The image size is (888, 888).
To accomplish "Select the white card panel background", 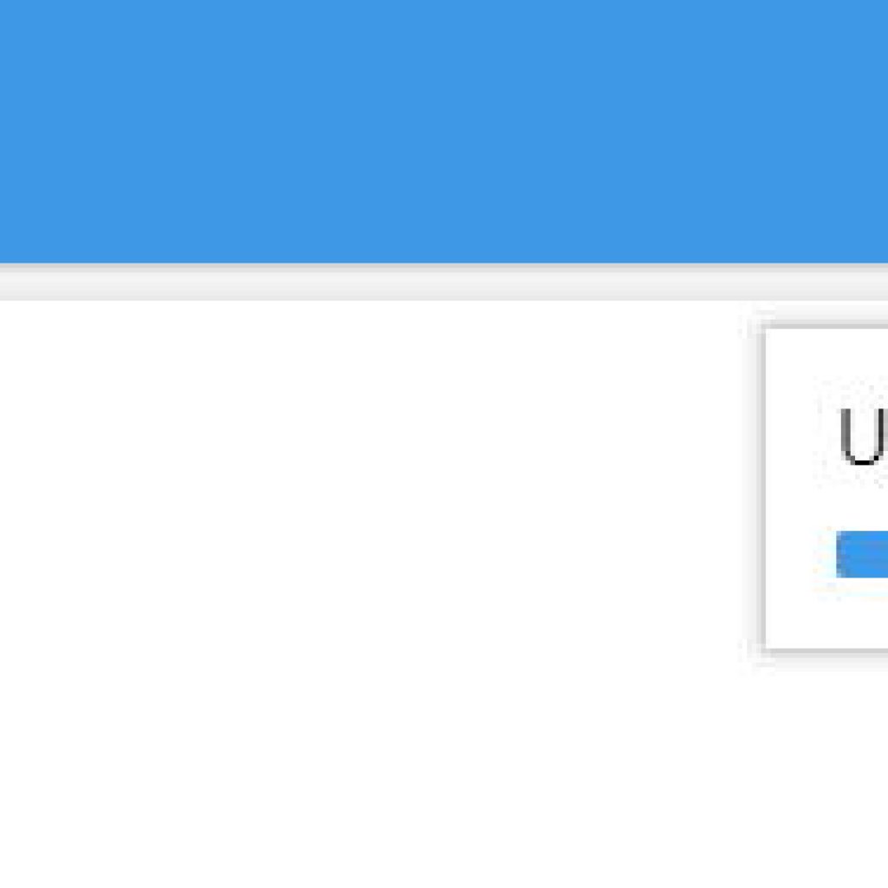I will (x=826, y=488).
